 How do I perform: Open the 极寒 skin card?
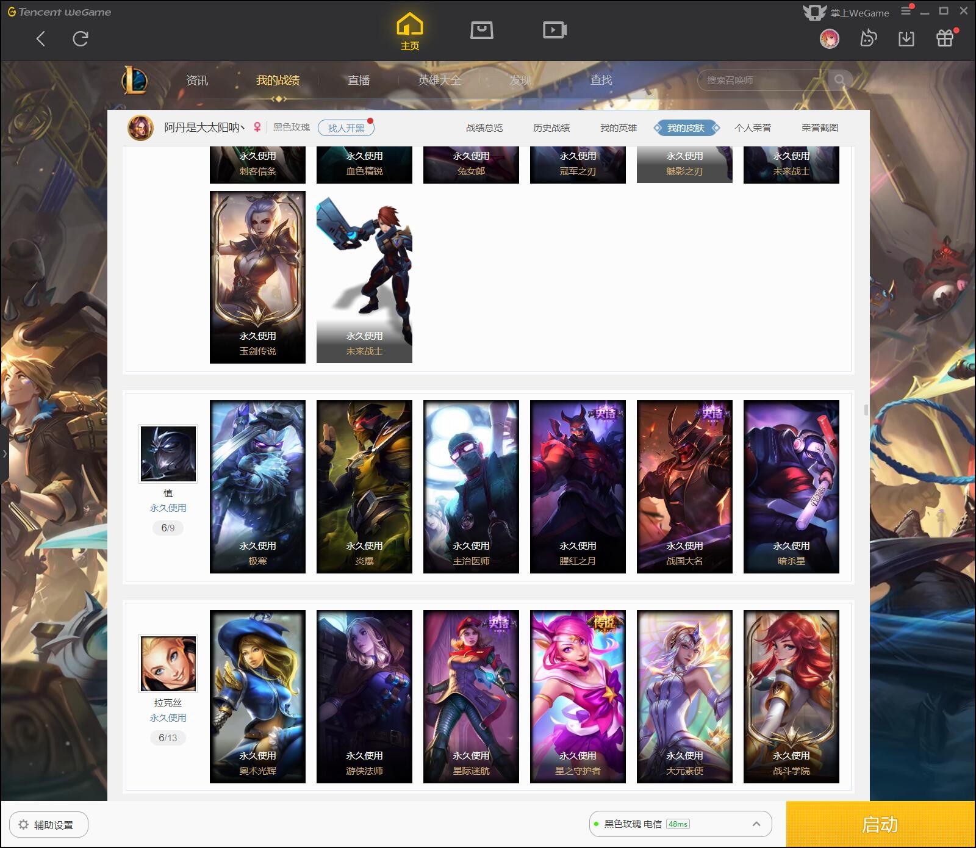click(x=257, y=487)
